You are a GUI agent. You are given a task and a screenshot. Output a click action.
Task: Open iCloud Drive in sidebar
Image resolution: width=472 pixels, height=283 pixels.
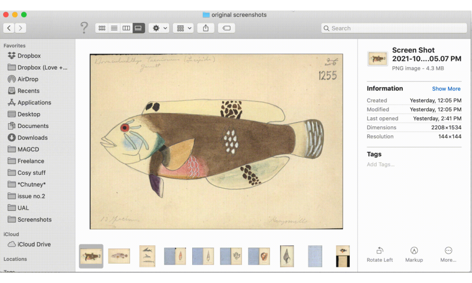(x=29, y=244)
